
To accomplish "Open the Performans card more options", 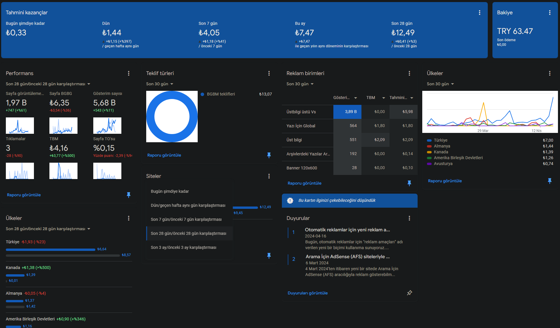I will click(x=129, y=73).
